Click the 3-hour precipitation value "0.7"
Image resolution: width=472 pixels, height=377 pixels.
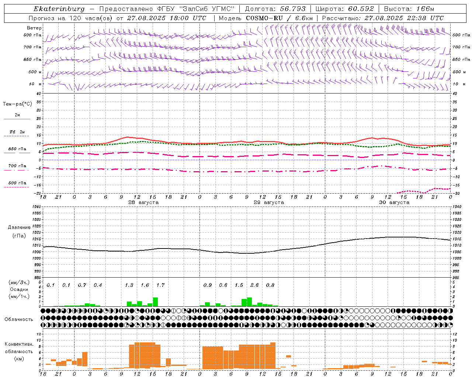coord(82,285)
